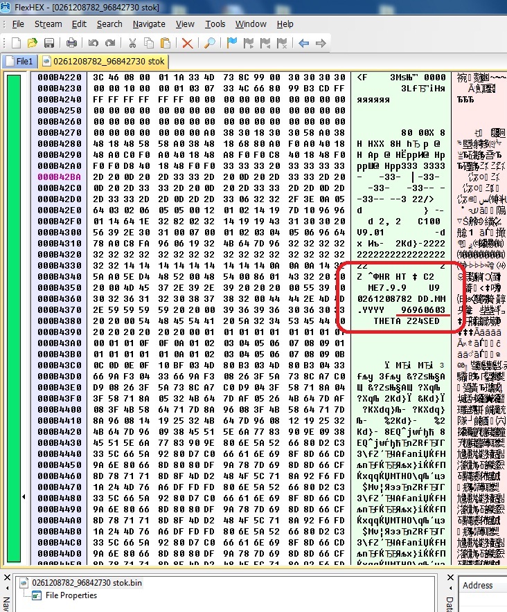Close the navigation panel at bottom-left
The height and width of the screenshot is (612, 507).
pos(7,577)
